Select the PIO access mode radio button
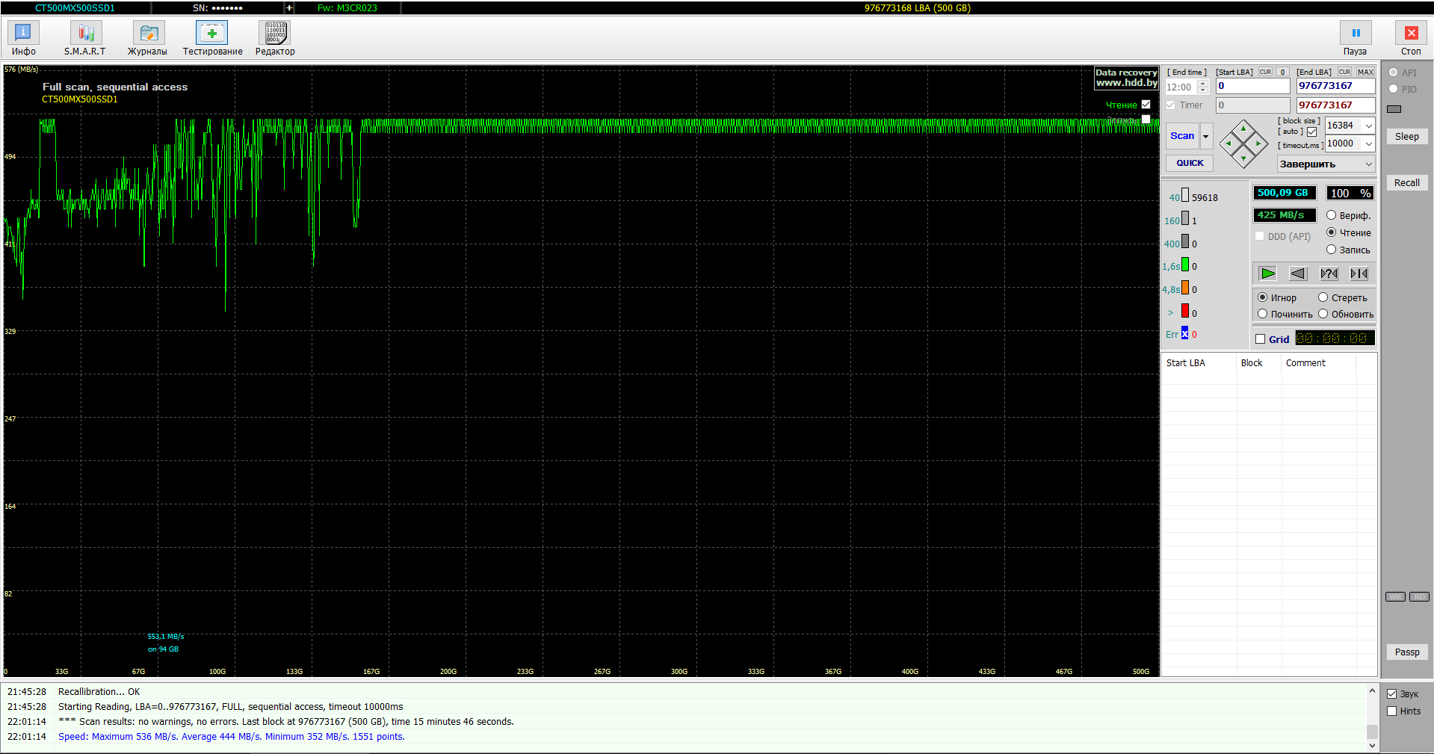The height and width of the screenshot is (754, 1434). click(x=1393, y=89)
